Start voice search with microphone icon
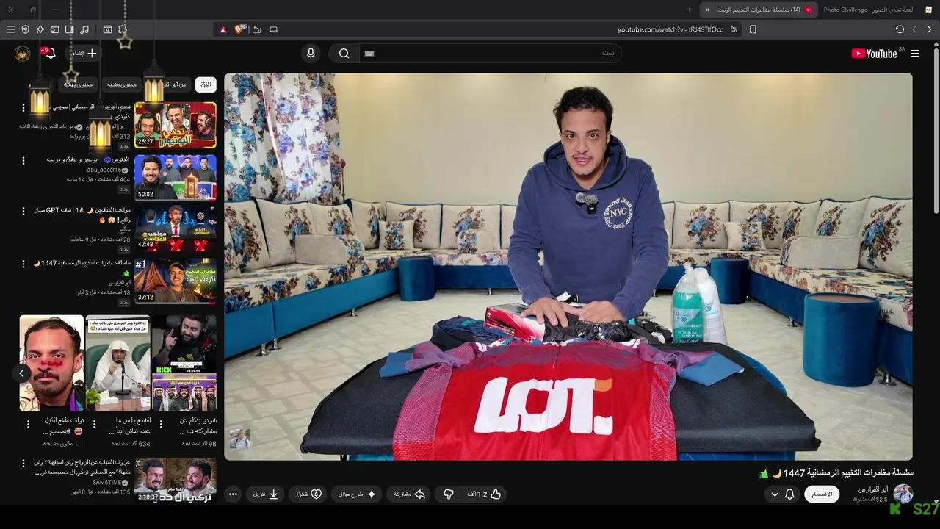The width and height of the screenshot is (940, 529). (311, 53)
